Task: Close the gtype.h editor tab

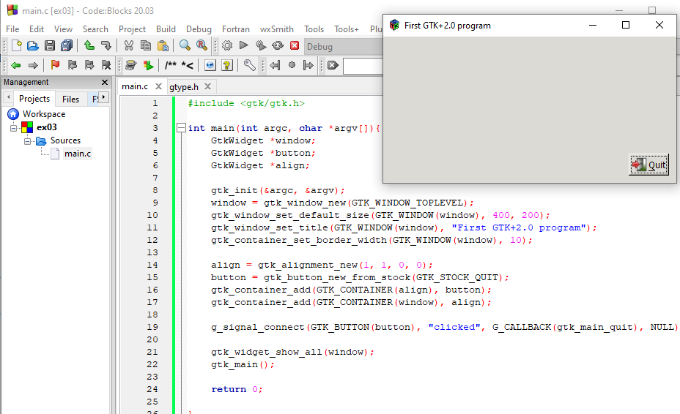Action: tap(207, 86)
